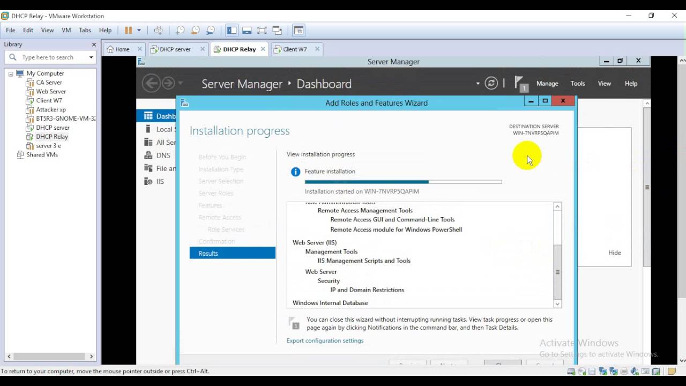Pause the VM with the orange pause icon

[128, 31]
